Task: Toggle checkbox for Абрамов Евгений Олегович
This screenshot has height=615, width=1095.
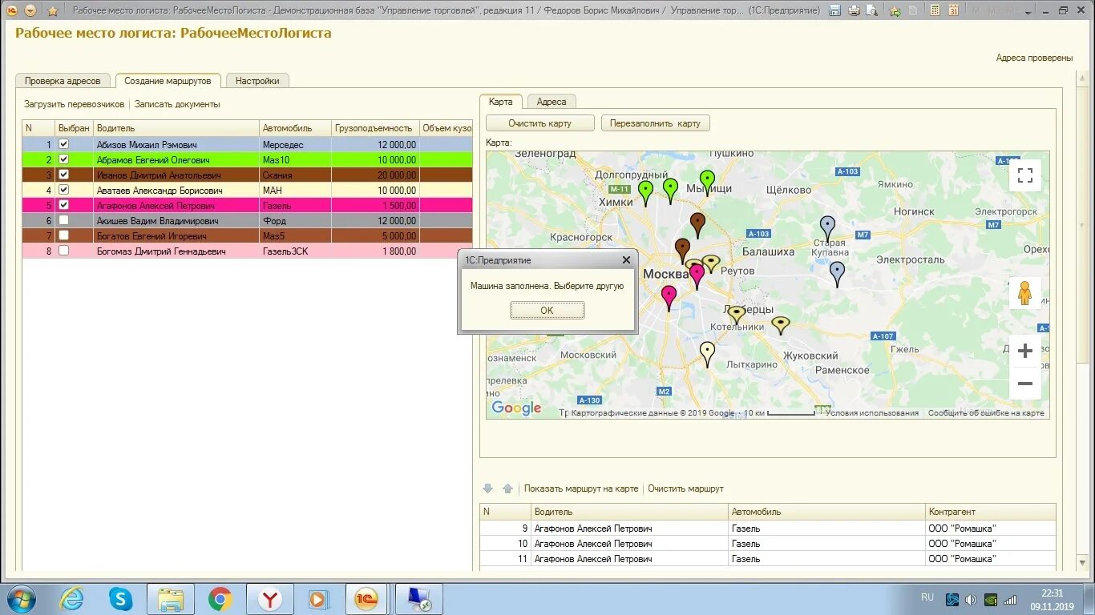Action: point(64,159)
